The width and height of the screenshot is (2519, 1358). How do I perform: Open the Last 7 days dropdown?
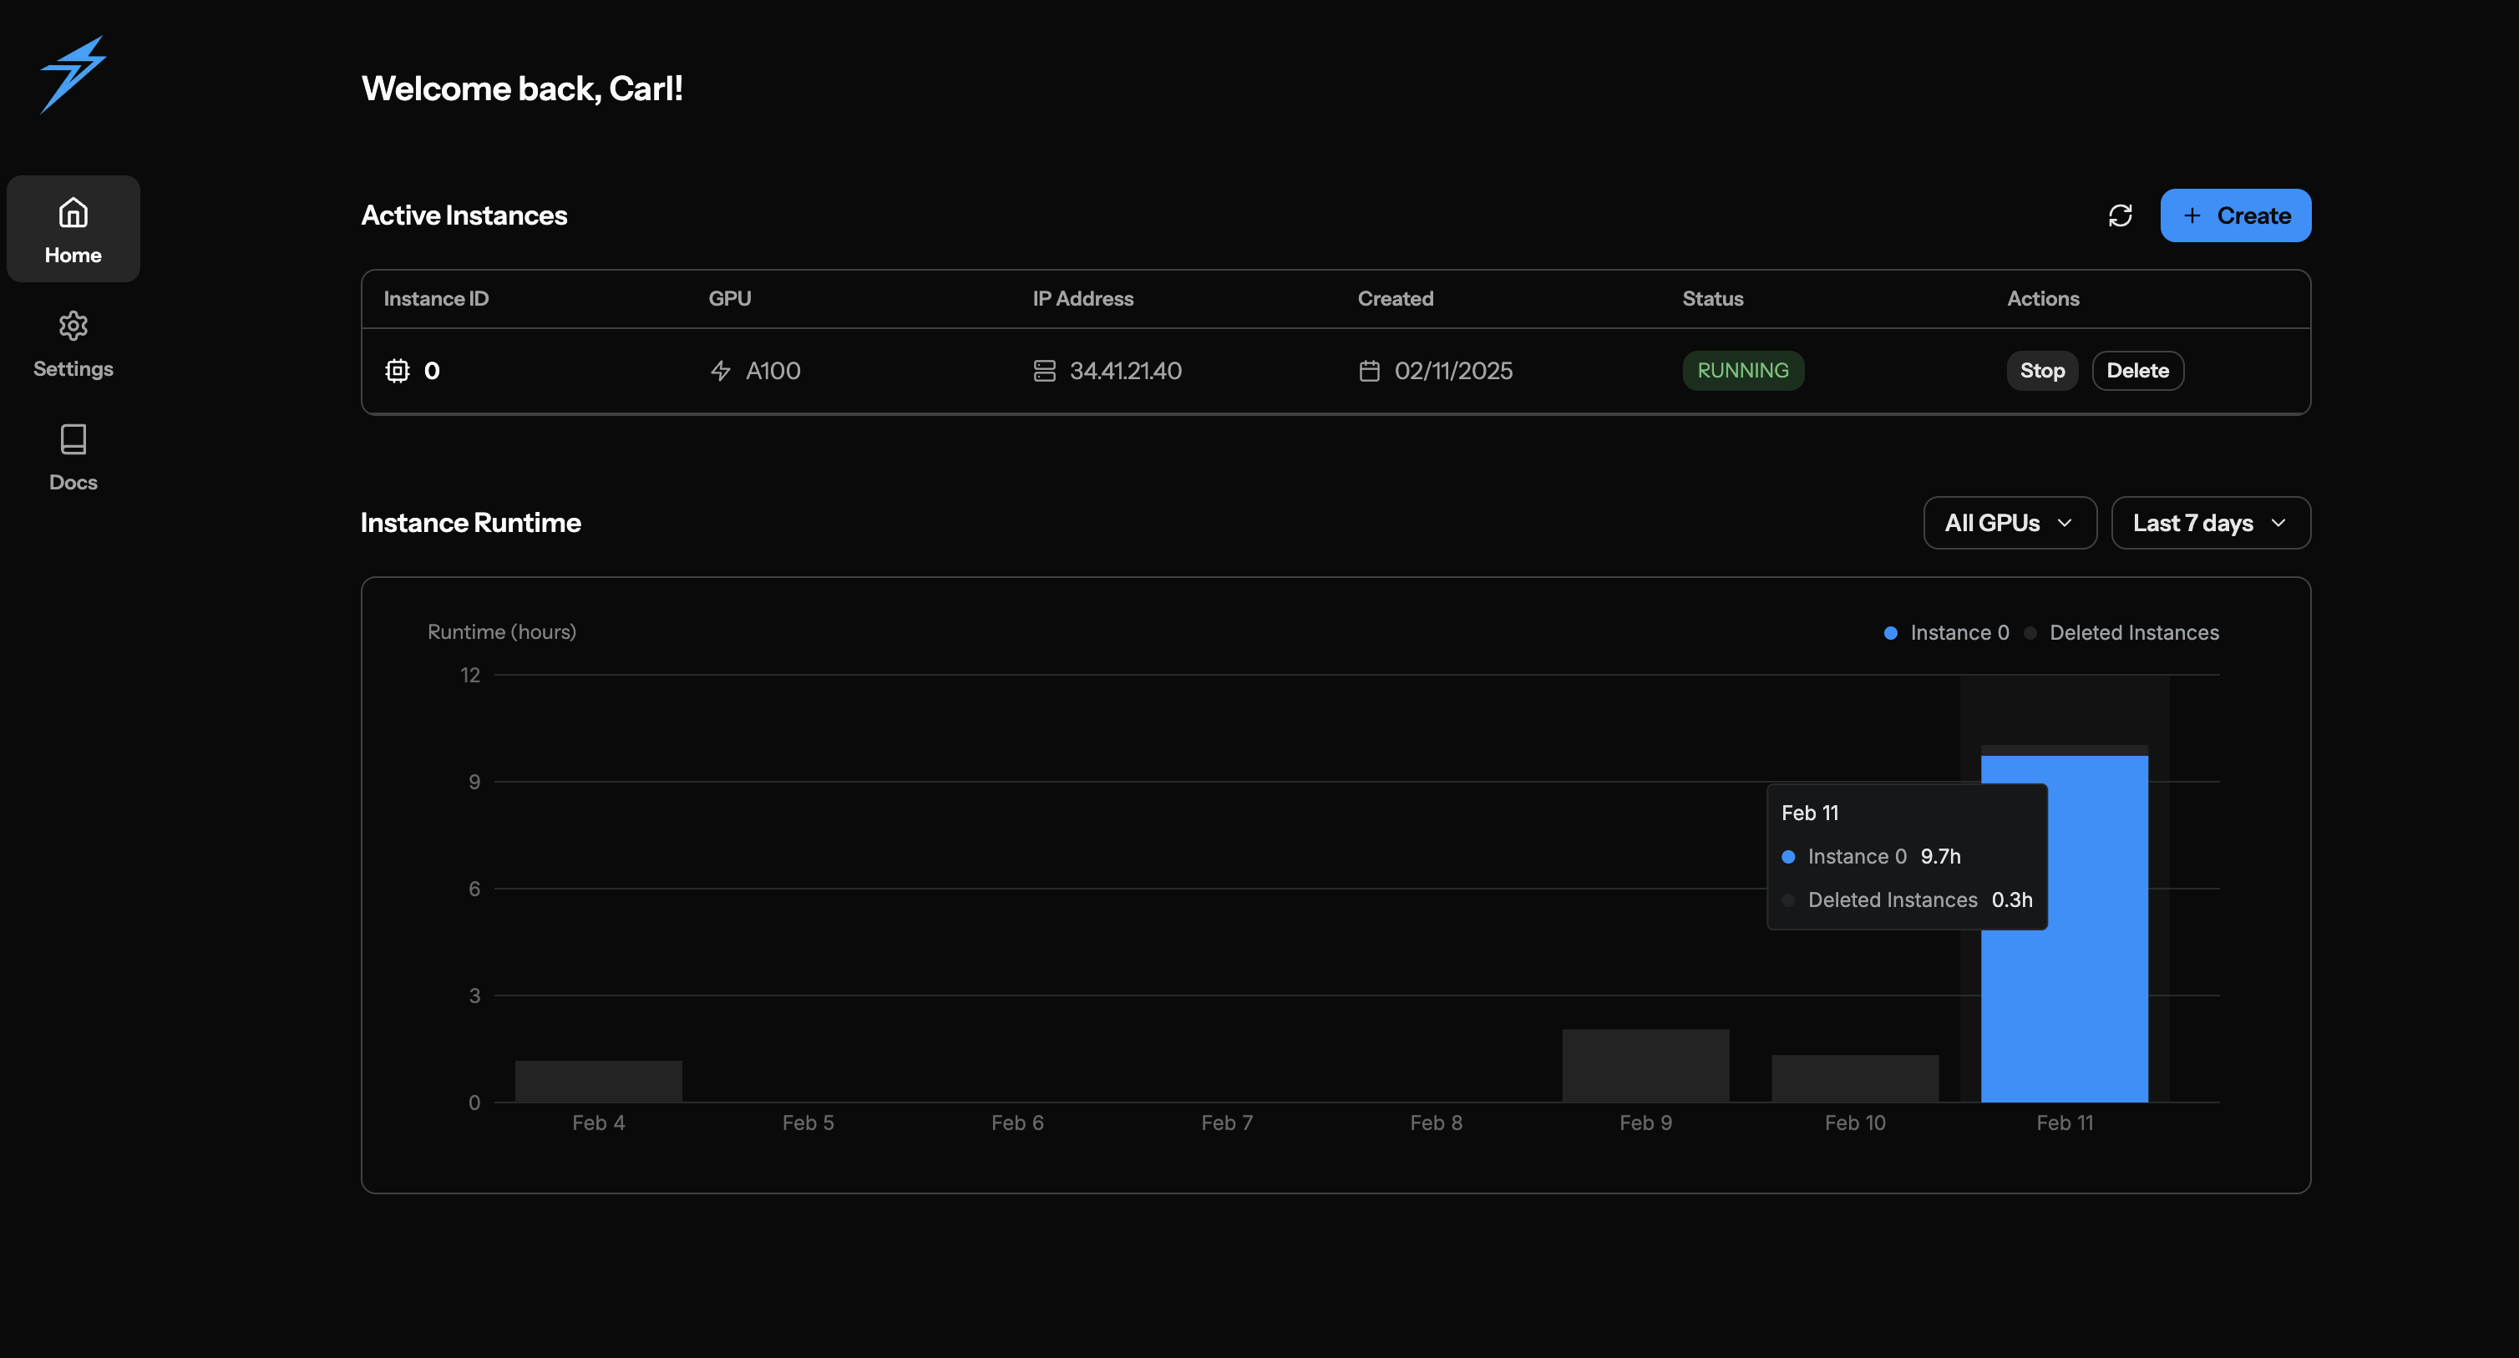(2210, 523)
